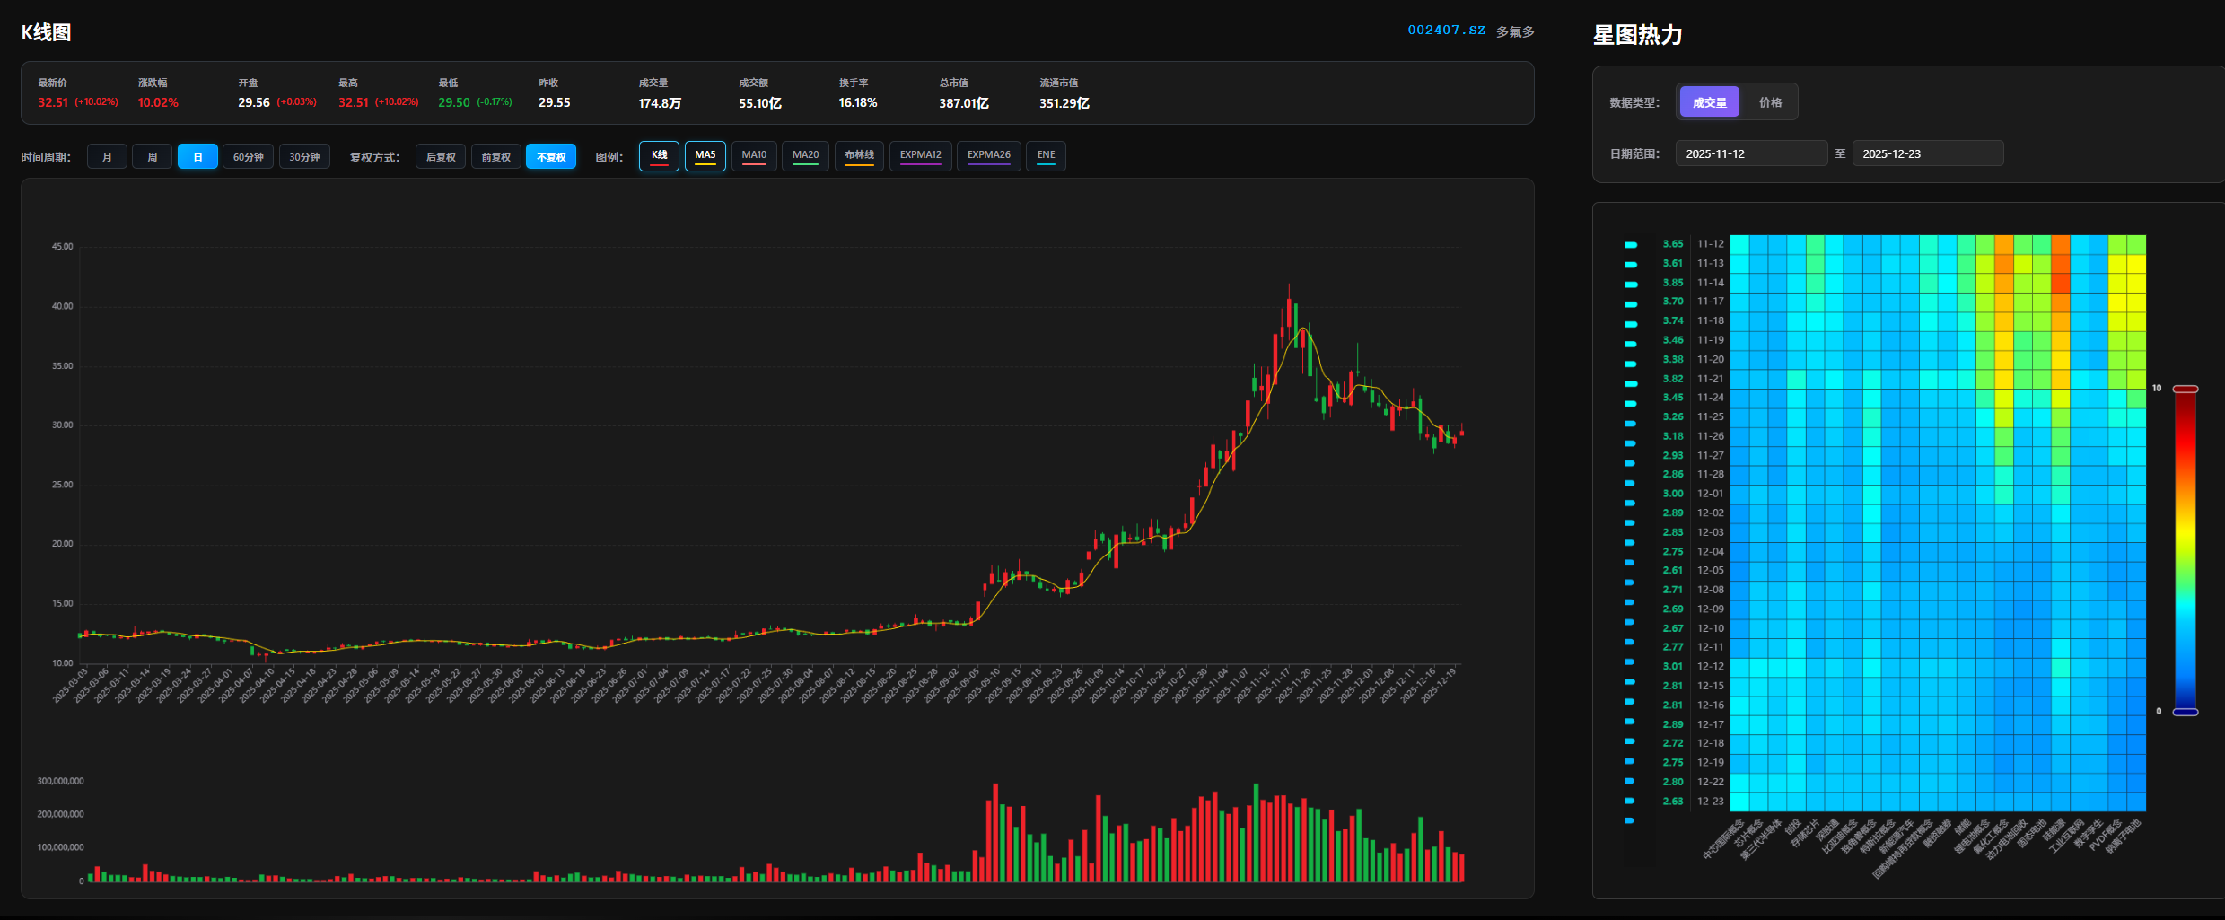Image resolution: width=2225 pixels, height=920 pixels.
Task: Click the cyan bar marker beside row 11-12
Action: coord(1631,245)
